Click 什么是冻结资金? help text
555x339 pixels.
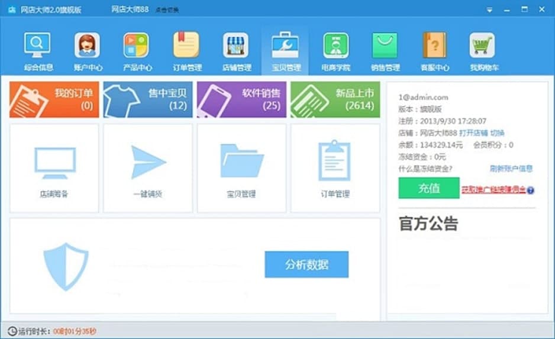pos(425,169)
